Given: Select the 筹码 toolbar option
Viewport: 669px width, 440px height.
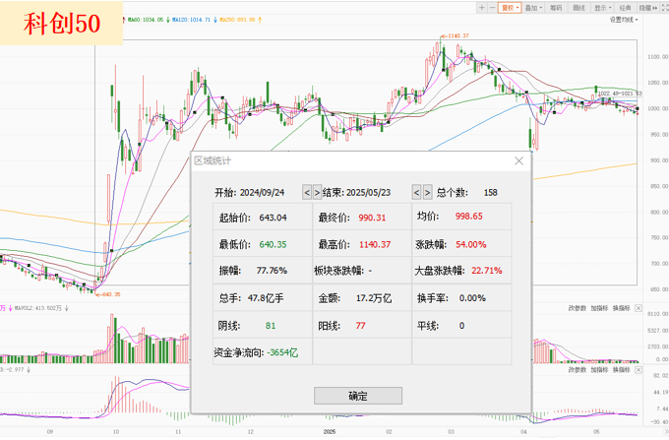Looking at the screenshot, I should [x=556, y=8].
